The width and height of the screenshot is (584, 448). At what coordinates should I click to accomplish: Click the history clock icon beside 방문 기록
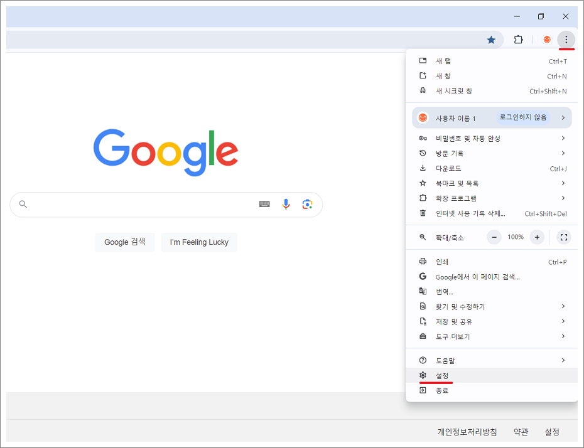[423, 153]
